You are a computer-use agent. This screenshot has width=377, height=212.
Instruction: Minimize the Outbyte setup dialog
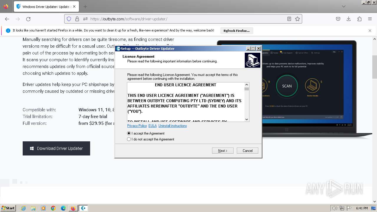248,49
